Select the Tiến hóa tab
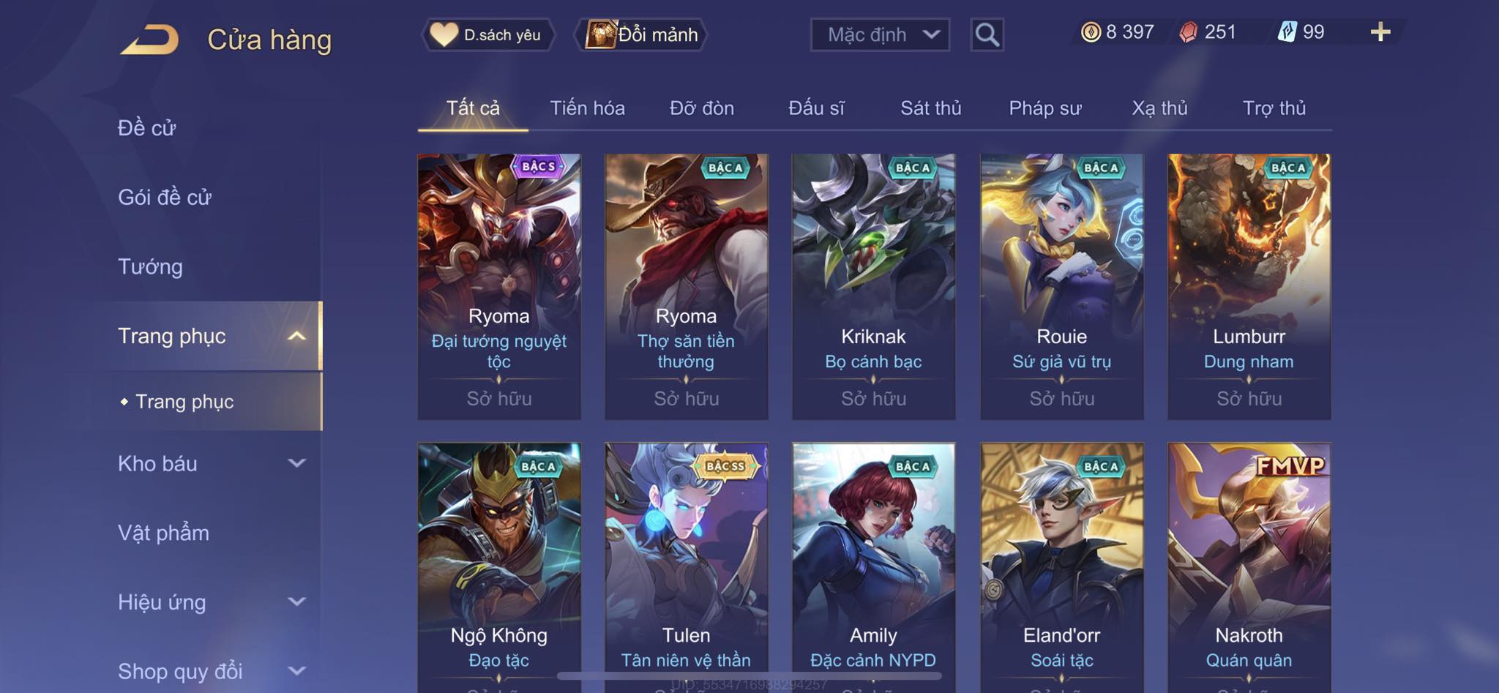Viewport: 1499px width, 693px height. coord(587,108)
